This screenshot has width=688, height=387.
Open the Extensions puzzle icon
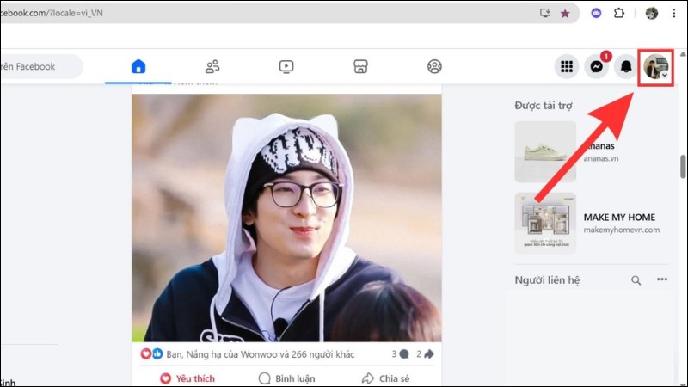(x=618, y=13)
